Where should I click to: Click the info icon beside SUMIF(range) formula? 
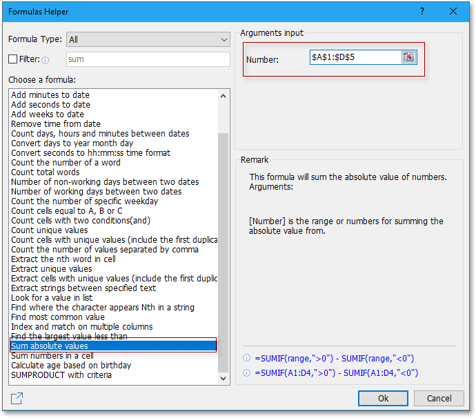(246, 359)
